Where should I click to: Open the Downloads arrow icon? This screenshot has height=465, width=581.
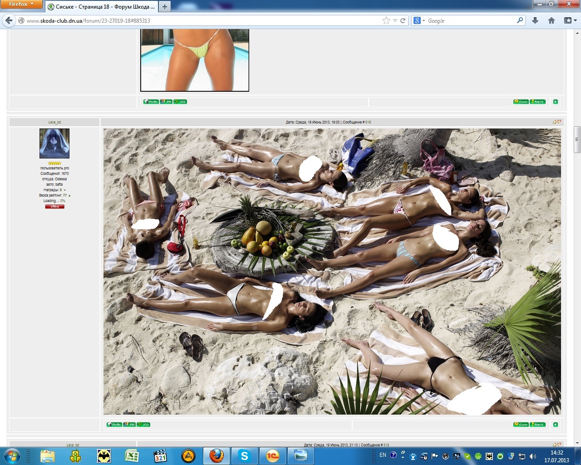click(535, 20)
